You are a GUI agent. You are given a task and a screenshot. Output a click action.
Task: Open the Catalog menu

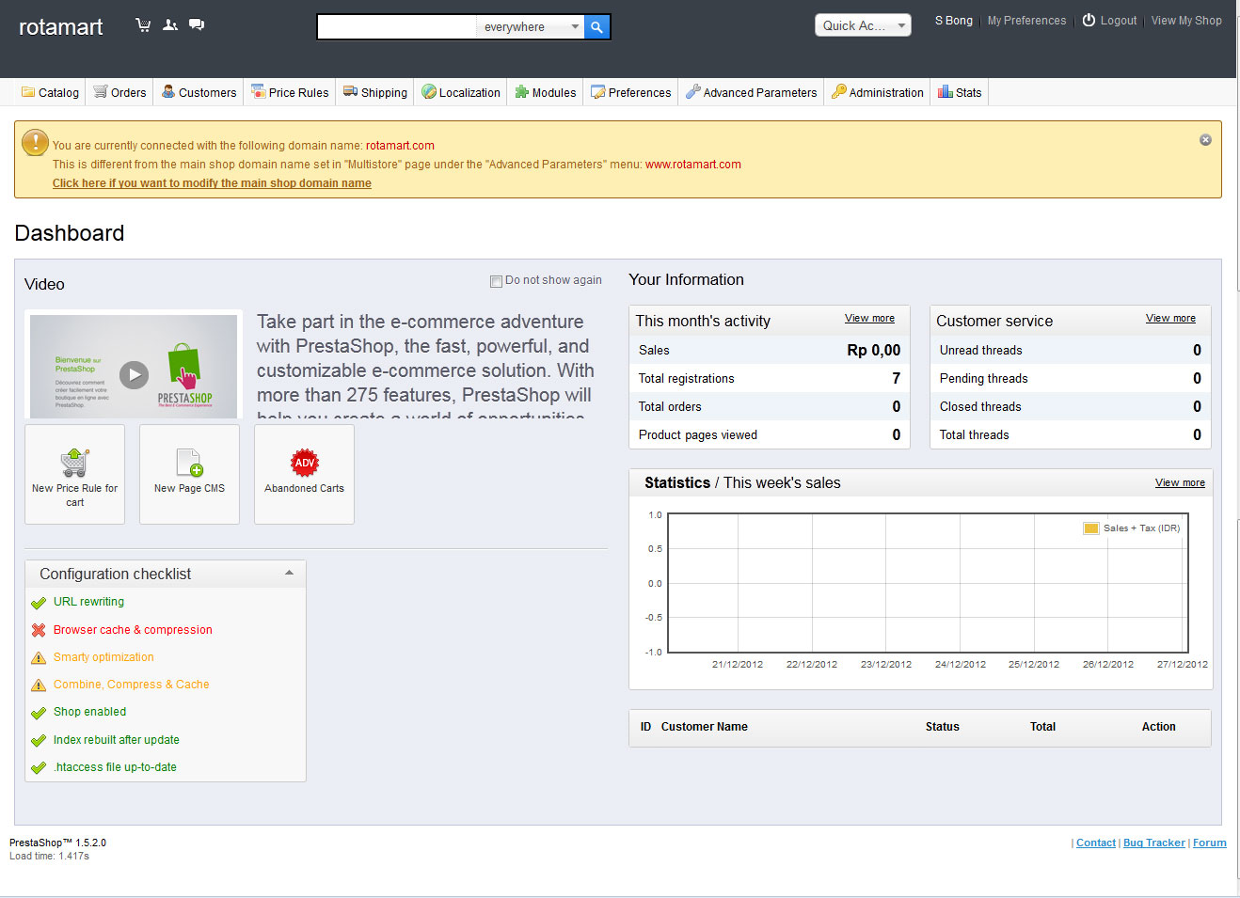click(51, 92)
